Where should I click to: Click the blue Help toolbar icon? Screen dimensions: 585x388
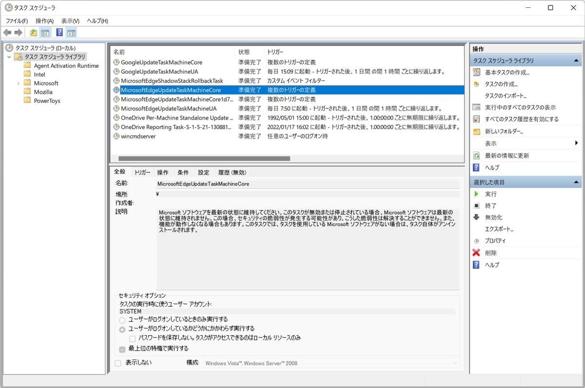[x=59, y=33]
